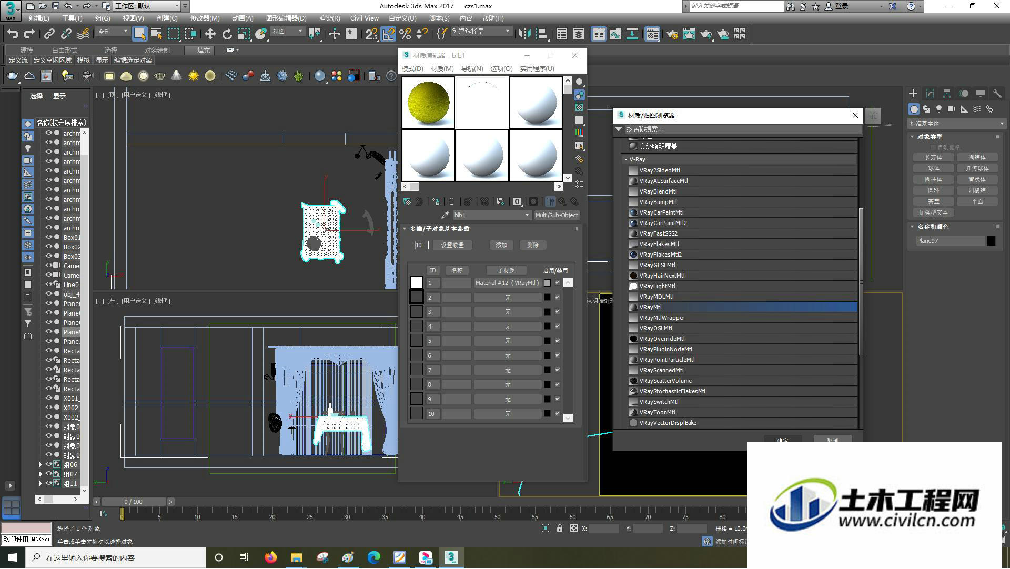This screenshot has width=1010, height=569.
Task: Expand the 组11 group in scene explorer
Action: 41,483
